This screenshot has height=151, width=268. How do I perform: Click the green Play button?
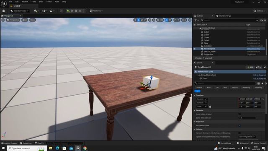68,11
